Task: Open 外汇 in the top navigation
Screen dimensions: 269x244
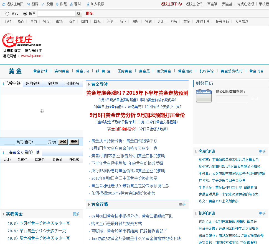Action: [x=161, y=21]
